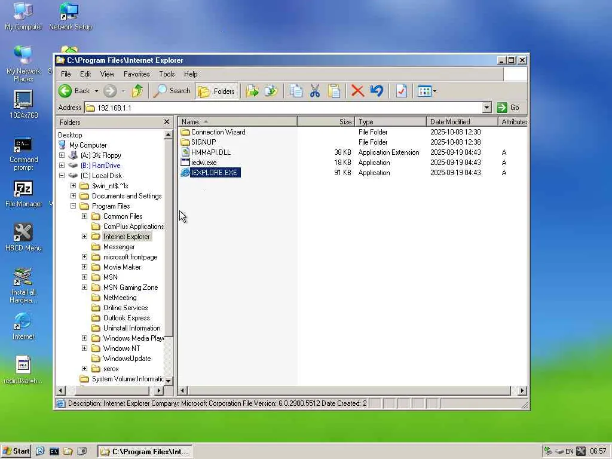This screenshot has width=612, height=459.
Task: Expand the Movie Maker node
Action: [x=84, y=267]
